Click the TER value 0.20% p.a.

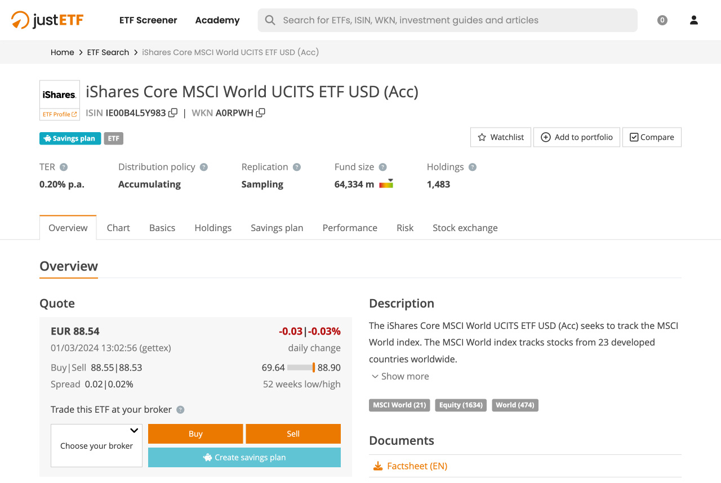[62, 184]
